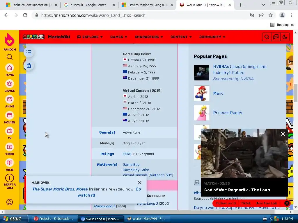Open the Game Boy Color platform link
This screenshot has height=223, width=298.
[136, 170]
